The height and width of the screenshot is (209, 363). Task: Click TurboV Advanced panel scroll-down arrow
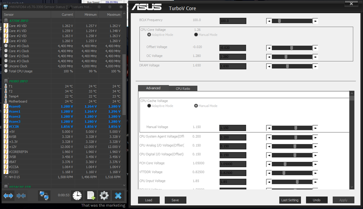pos(352,187)
